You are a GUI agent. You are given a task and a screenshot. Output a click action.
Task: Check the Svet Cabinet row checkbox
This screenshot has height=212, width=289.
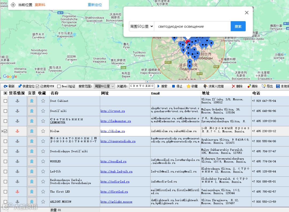pyautogui.click(x=5, y=101)
